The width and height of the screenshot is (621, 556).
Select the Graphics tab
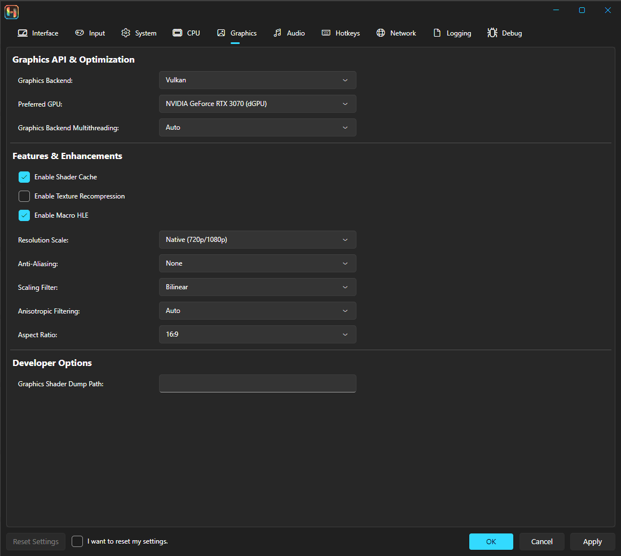click(x=237, y=33)
